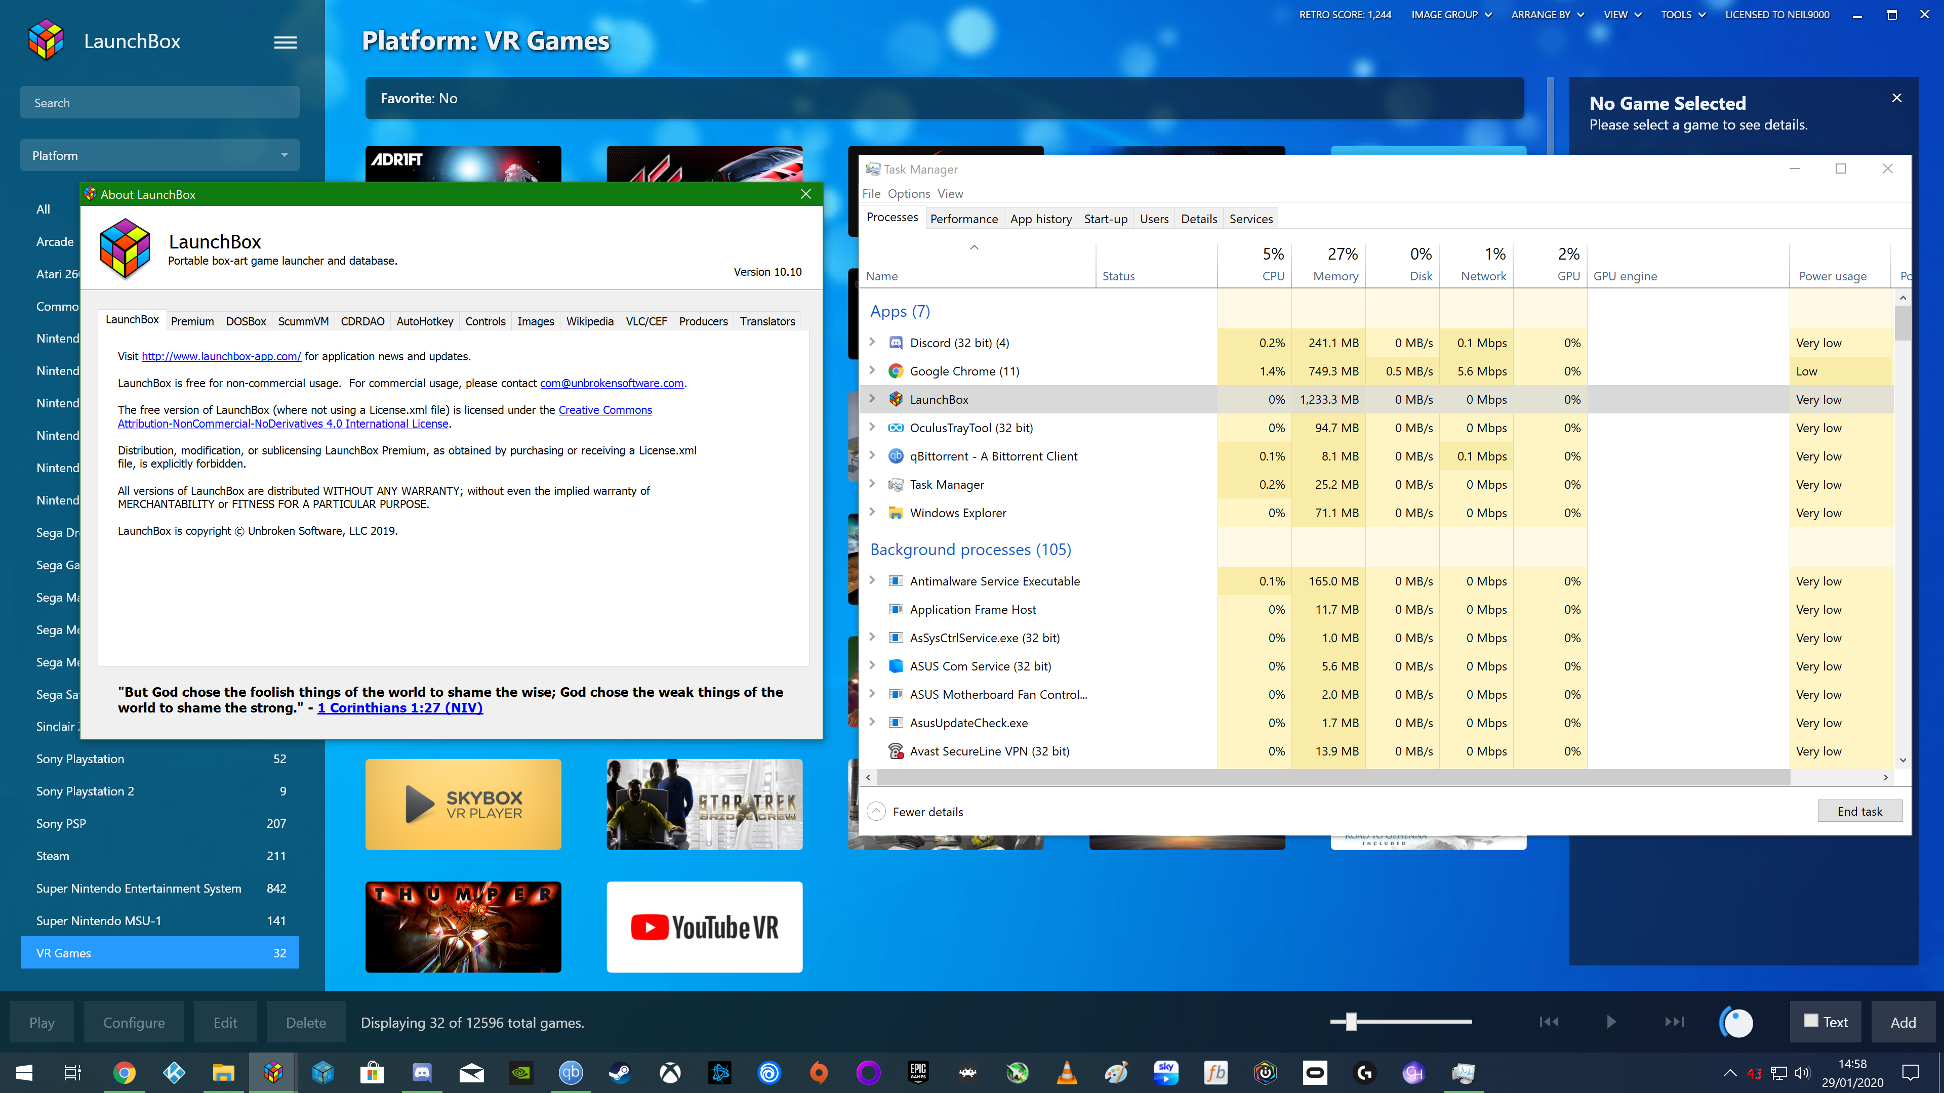Close the About LaunchBox dialog
Image resolution: width=1944 pixels, height=1093 pixels.
(x=805, y=194)
